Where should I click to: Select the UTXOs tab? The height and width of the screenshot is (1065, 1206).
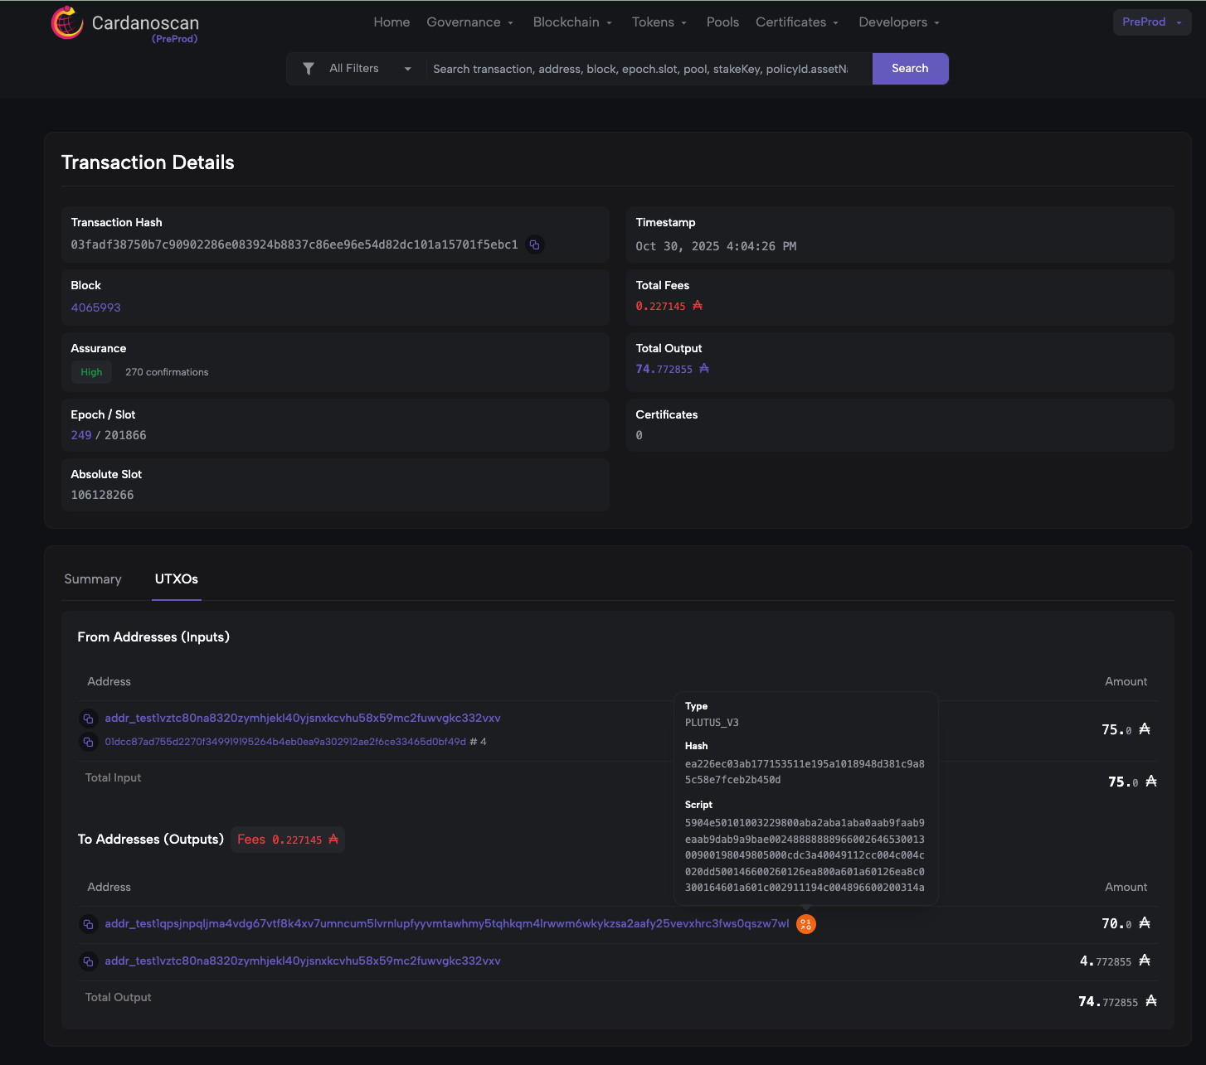point(176,579)
